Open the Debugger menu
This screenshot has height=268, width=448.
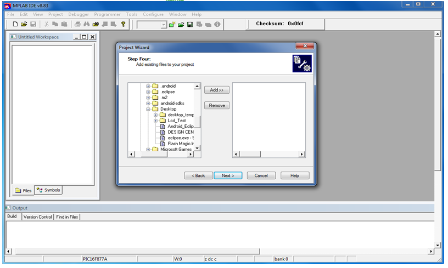click(79, 14)
